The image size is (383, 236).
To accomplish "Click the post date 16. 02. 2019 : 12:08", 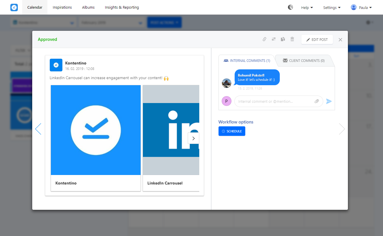I will pyautogui.click(x=80, y=69).
